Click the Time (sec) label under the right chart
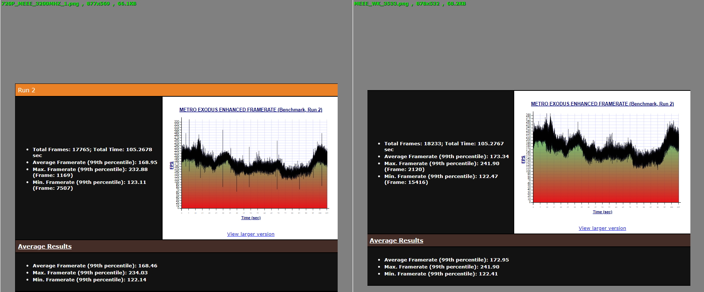Image resolution: width=704 pixels, height=292 pixels. 602,212
